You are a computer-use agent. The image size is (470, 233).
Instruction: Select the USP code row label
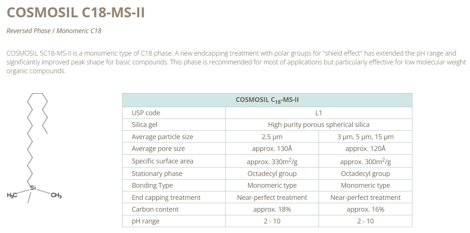(146, 113)
